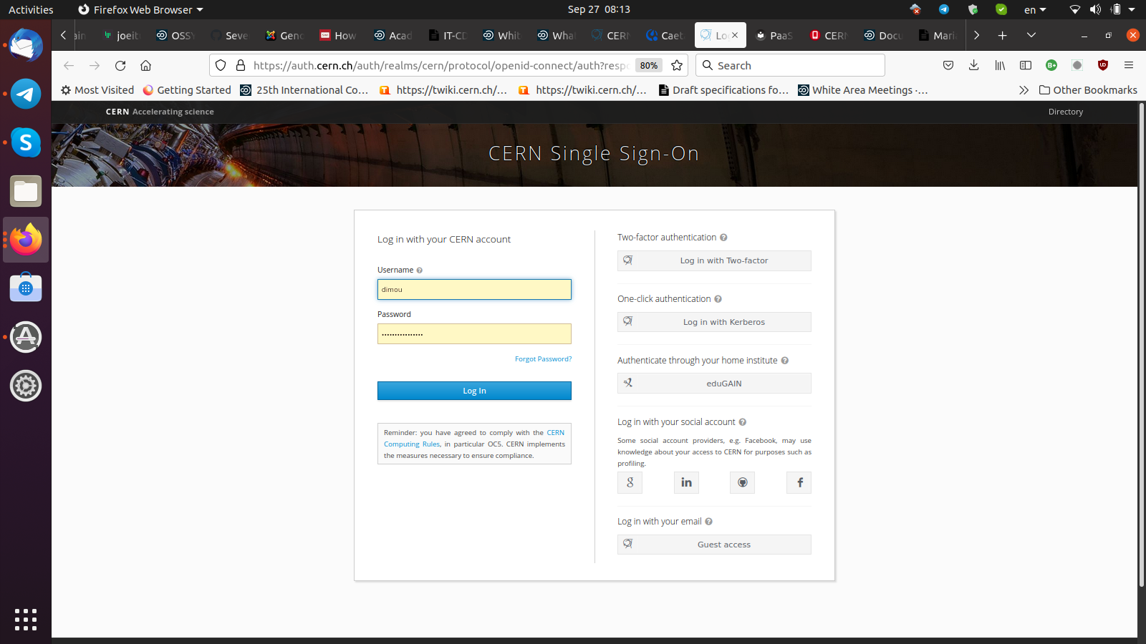Select Guest access login
Viewport: 1146px width, 644px height.
click(x=714, y=545)
